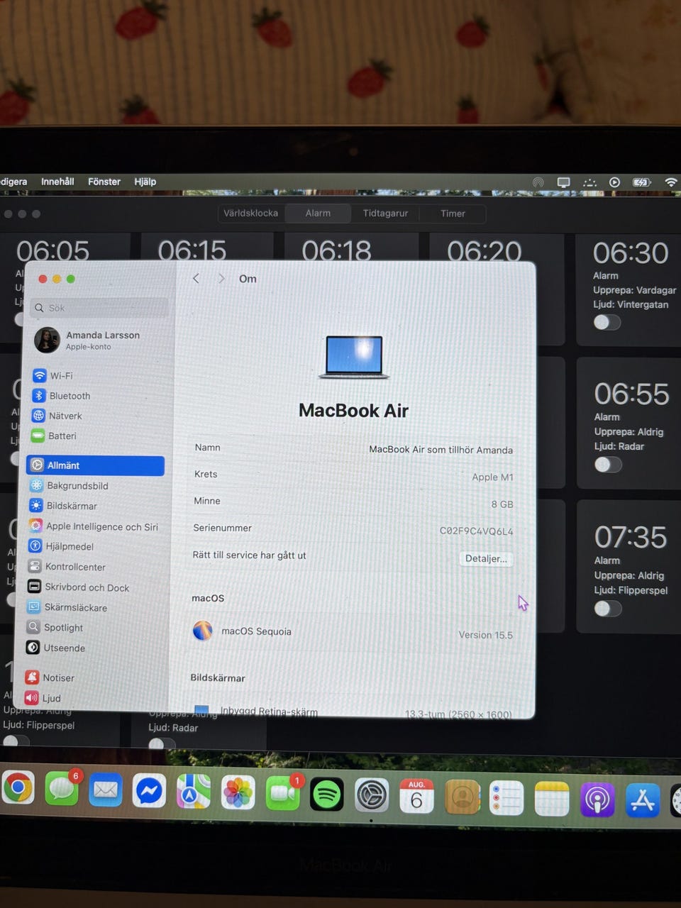This screenshot has width=681, height=908.
Task: Open FaceTime in the Dock
Action: tap(282, 793)
